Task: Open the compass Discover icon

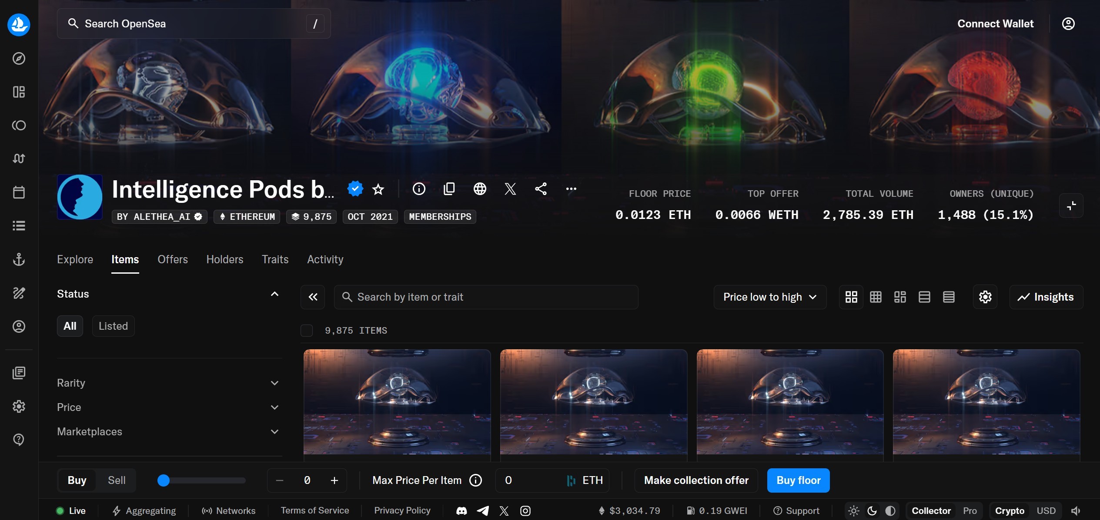Action: tap(19, 58)
